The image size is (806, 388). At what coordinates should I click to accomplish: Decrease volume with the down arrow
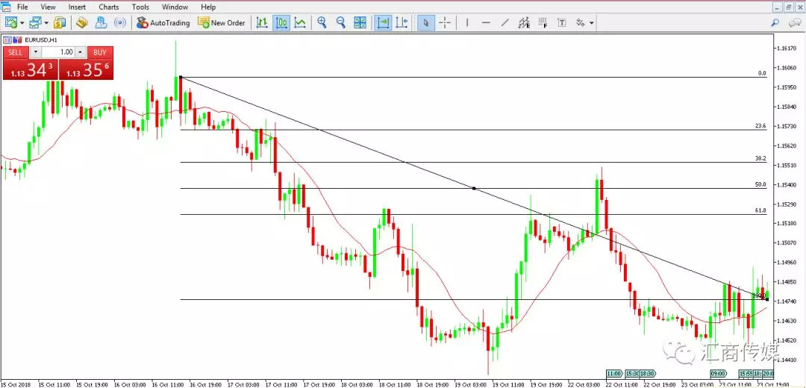pos(35,52)
